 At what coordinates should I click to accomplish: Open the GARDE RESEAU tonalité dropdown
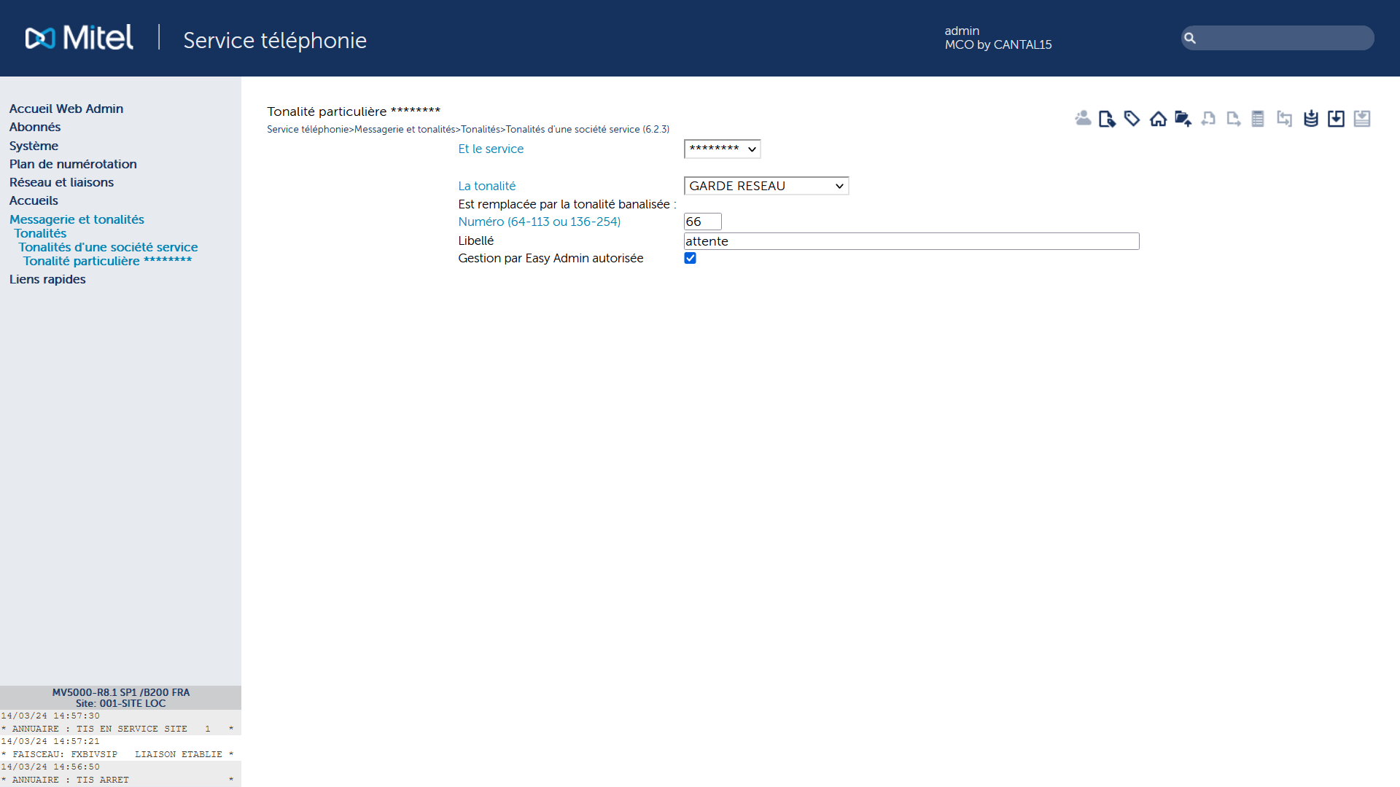766,186
